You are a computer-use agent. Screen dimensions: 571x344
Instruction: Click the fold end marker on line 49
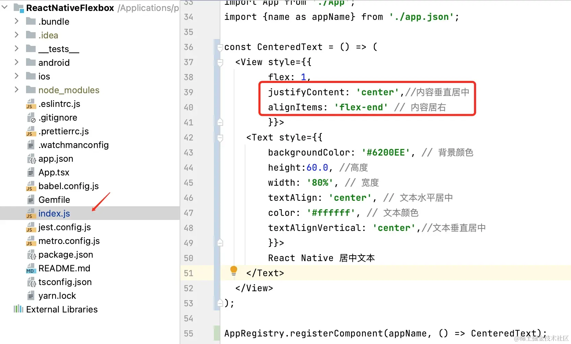coord(220,243)
